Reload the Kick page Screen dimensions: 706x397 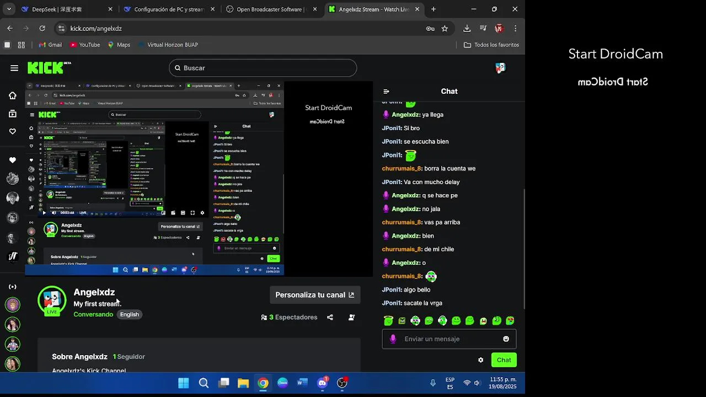click(42, 29)
